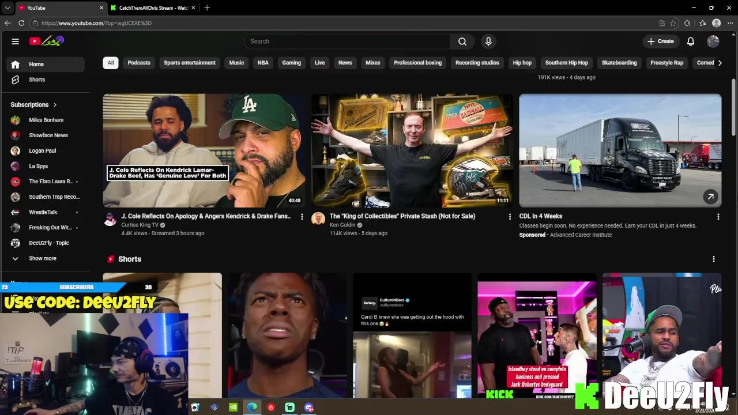Click The "King of Collectibles" Private Stash title
This screenshot has width=738, height=415.
point(402,216)
